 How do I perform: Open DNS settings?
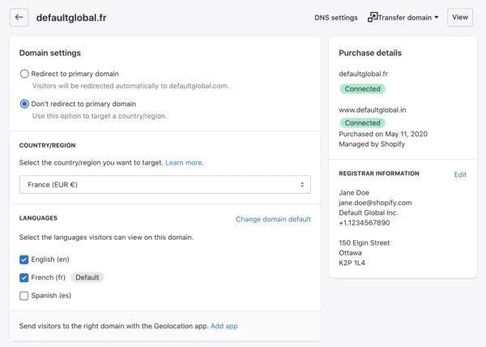(335, 17)
